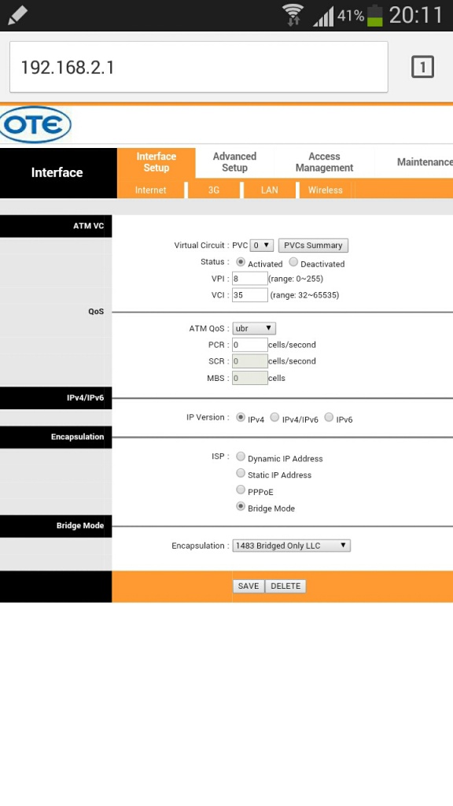
Task: Tap the 192.168.2.1 address bar
Action: (x=199, y=68)
